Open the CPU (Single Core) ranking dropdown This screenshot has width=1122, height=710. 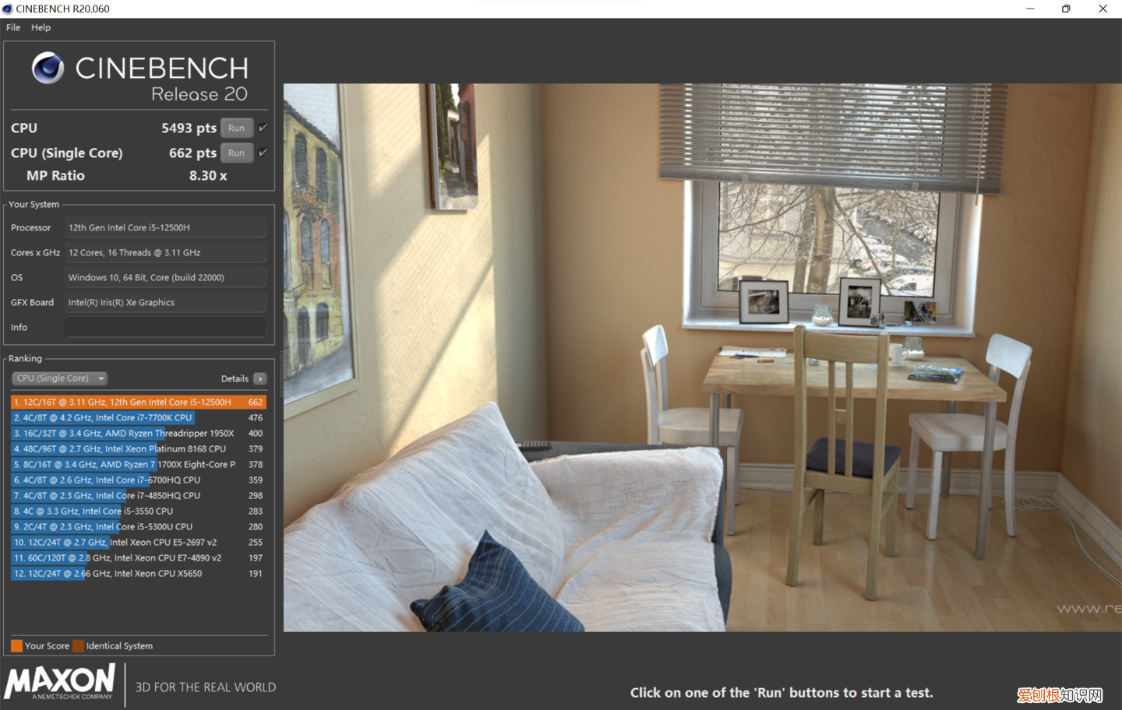click(59, 378)
